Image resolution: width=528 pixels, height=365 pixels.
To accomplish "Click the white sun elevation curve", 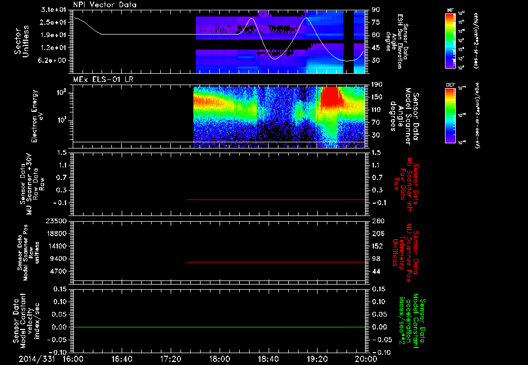I will 169,34.
